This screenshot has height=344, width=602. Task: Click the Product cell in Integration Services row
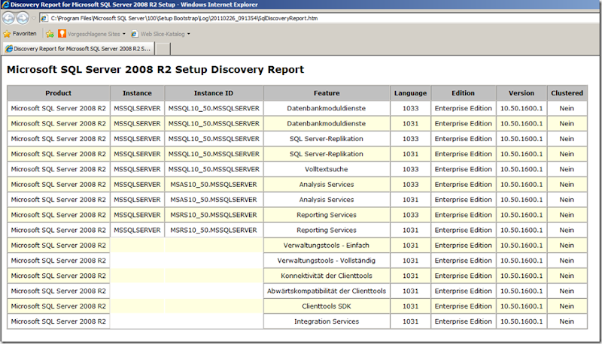(59, 321)
